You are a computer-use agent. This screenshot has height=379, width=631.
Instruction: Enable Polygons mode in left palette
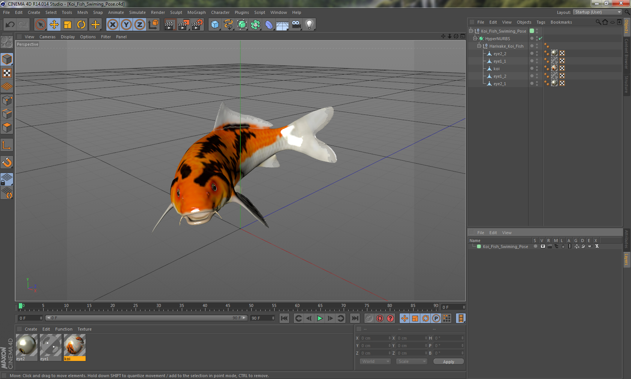pos(7,128)
